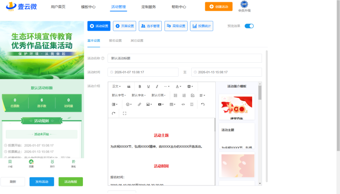Screen dimensions: 340x194
Task: Select the 活动主题 intro template thumbnail
Action: (237, 136)
